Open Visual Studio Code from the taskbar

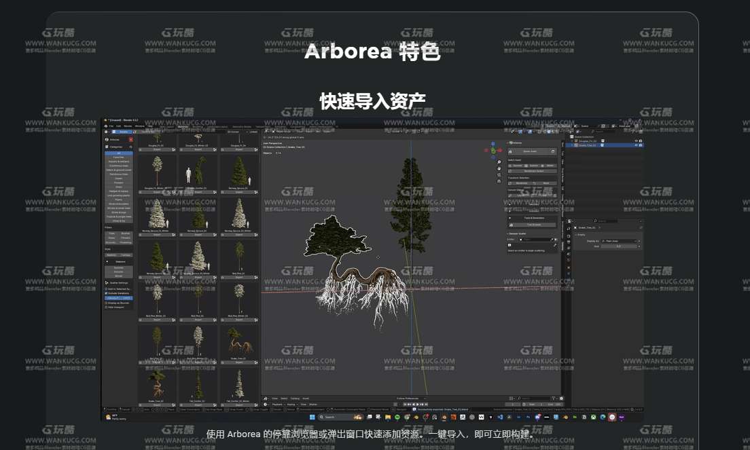[x=500, y=417]
